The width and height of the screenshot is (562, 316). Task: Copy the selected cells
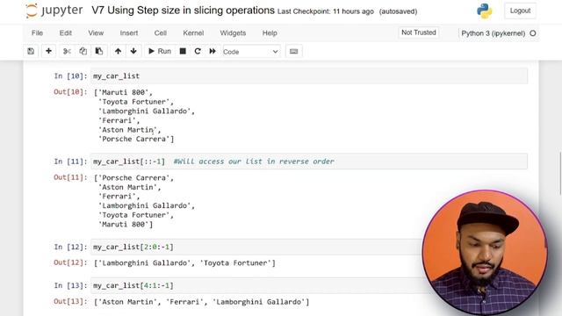83,51
